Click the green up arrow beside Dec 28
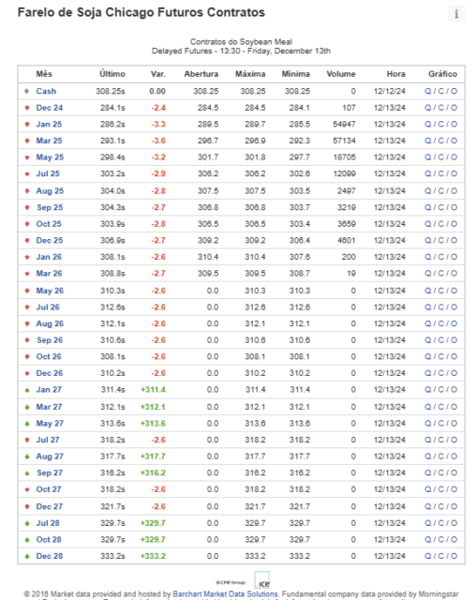 [x=27, y=556]
